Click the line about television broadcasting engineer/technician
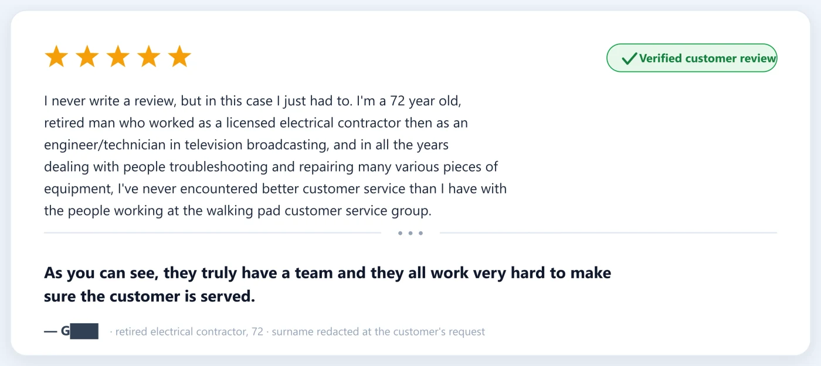 click(246, 145)
